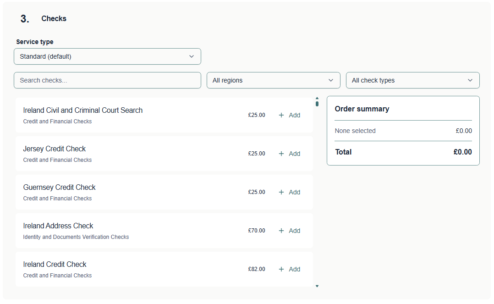Add the Guernsey Credit Check
The image size is (494, 304).
[x=290, y=192]
